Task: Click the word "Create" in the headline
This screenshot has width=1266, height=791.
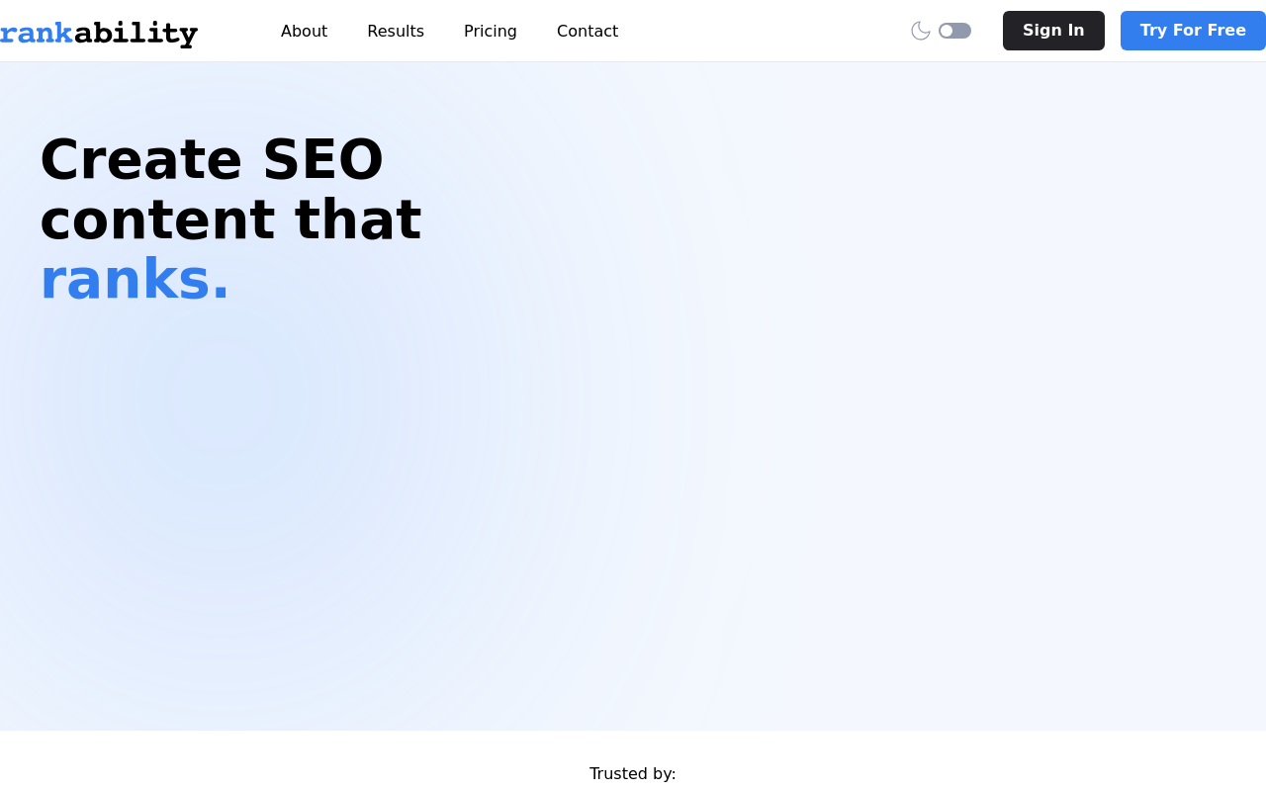Action: [x=140, y=159]
